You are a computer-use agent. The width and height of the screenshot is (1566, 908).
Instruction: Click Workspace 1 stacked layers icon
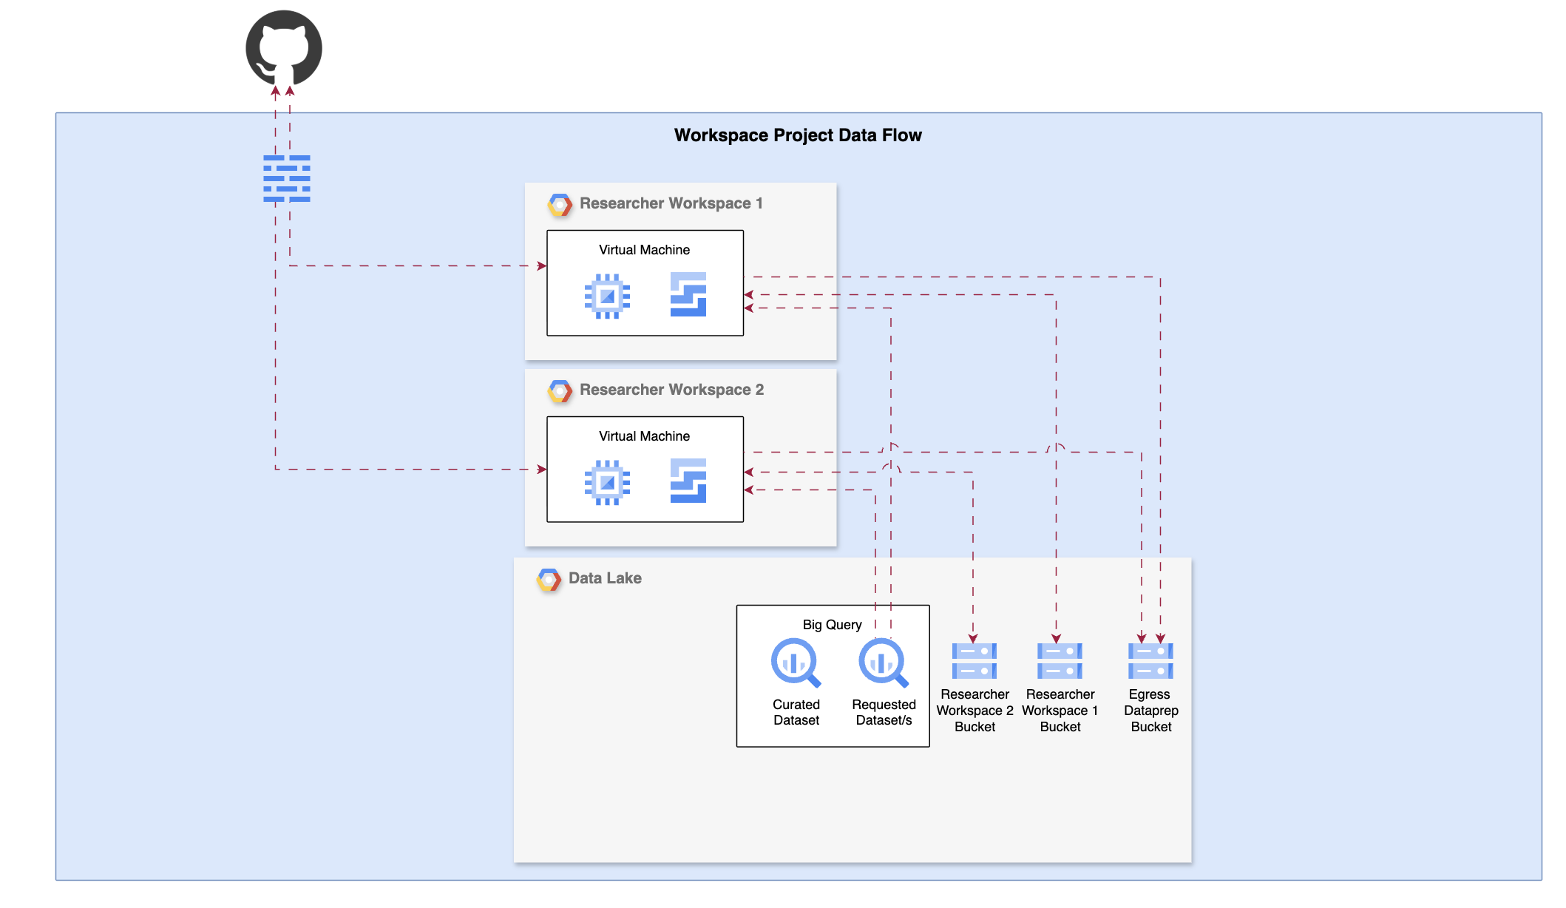point(688,294)
